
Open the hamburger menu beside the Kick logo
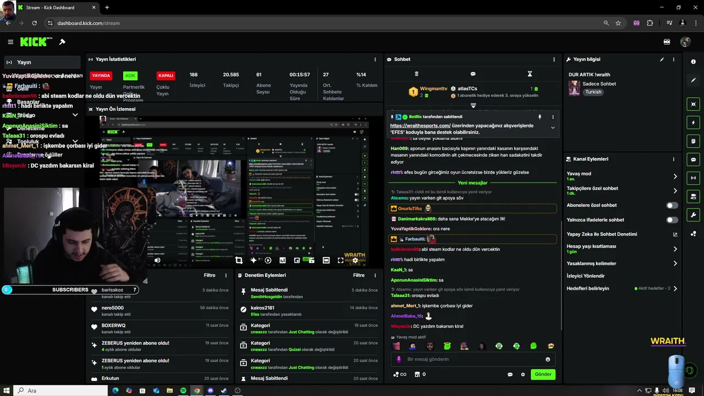click(x=10, y=42)
